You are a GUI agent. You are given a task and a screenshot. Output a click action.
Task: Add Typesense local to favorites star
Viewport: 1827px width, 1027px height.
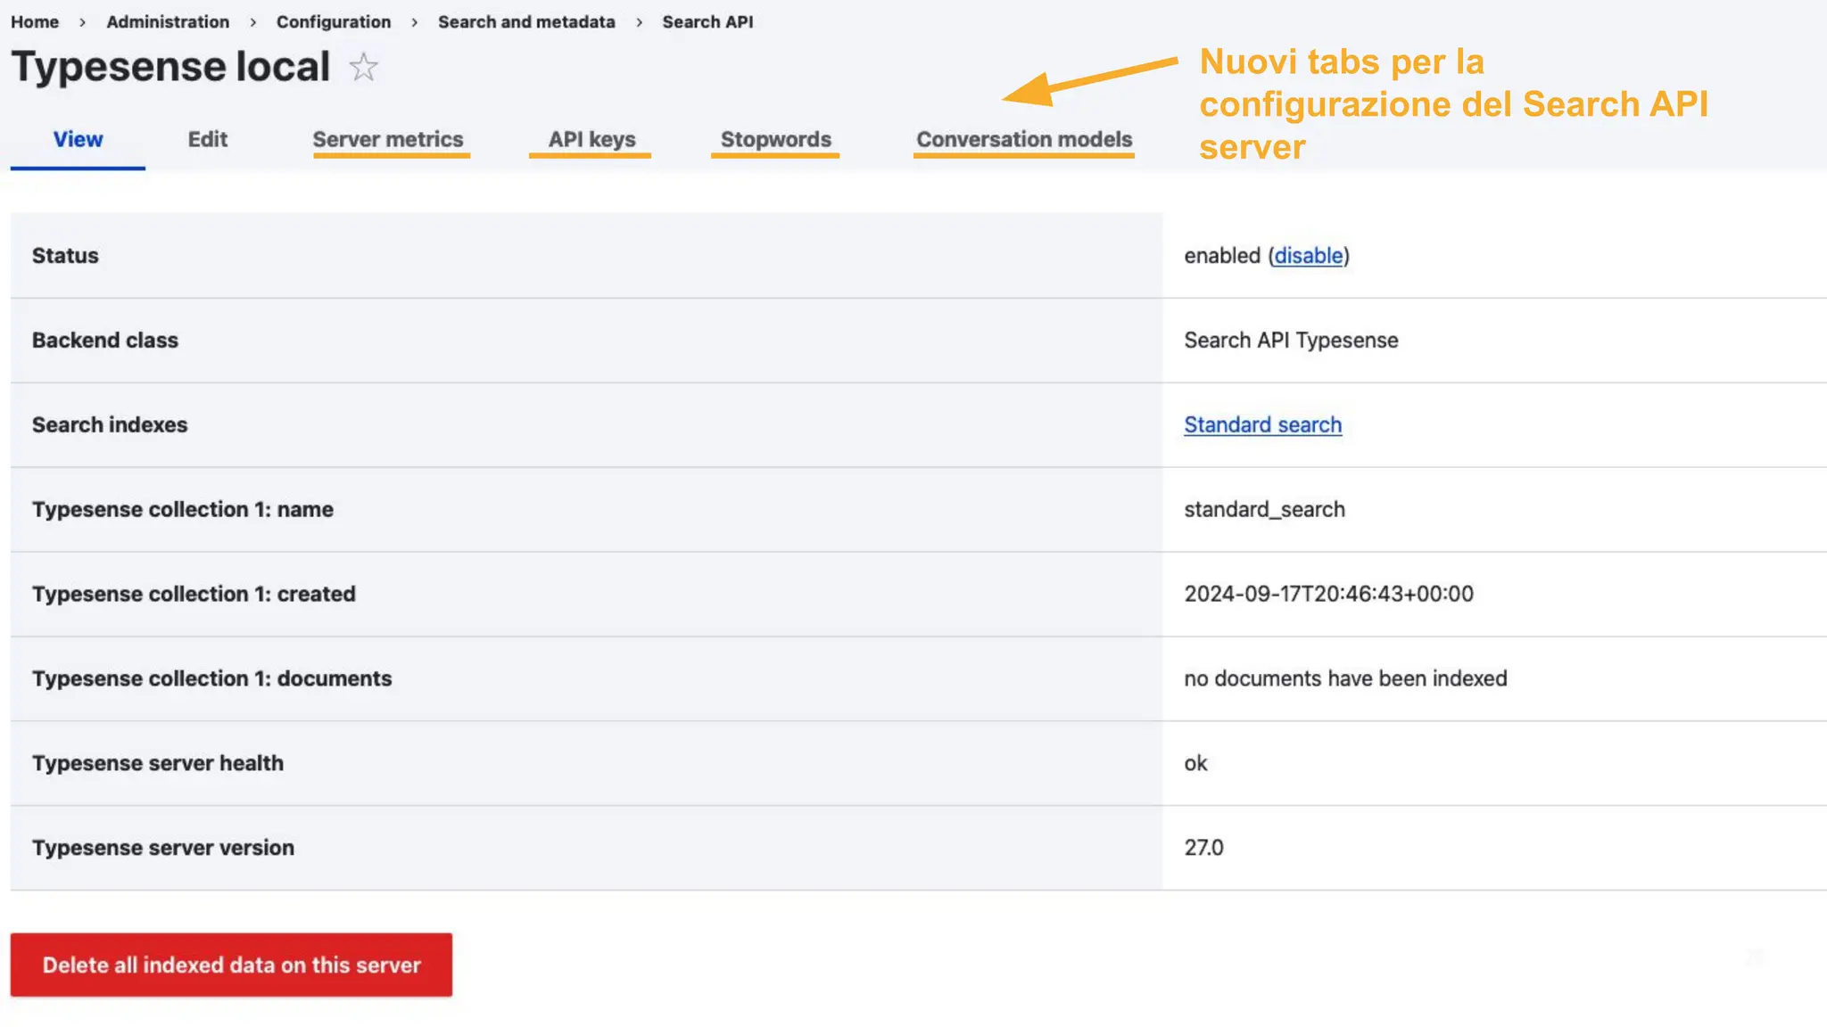point(363,67)
